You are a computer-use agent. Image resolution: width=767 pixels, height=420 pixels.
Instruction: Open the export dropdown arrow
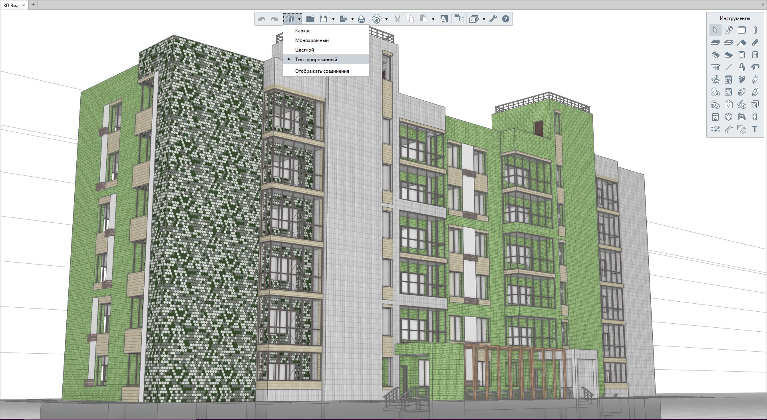click(x=352, y=19)
